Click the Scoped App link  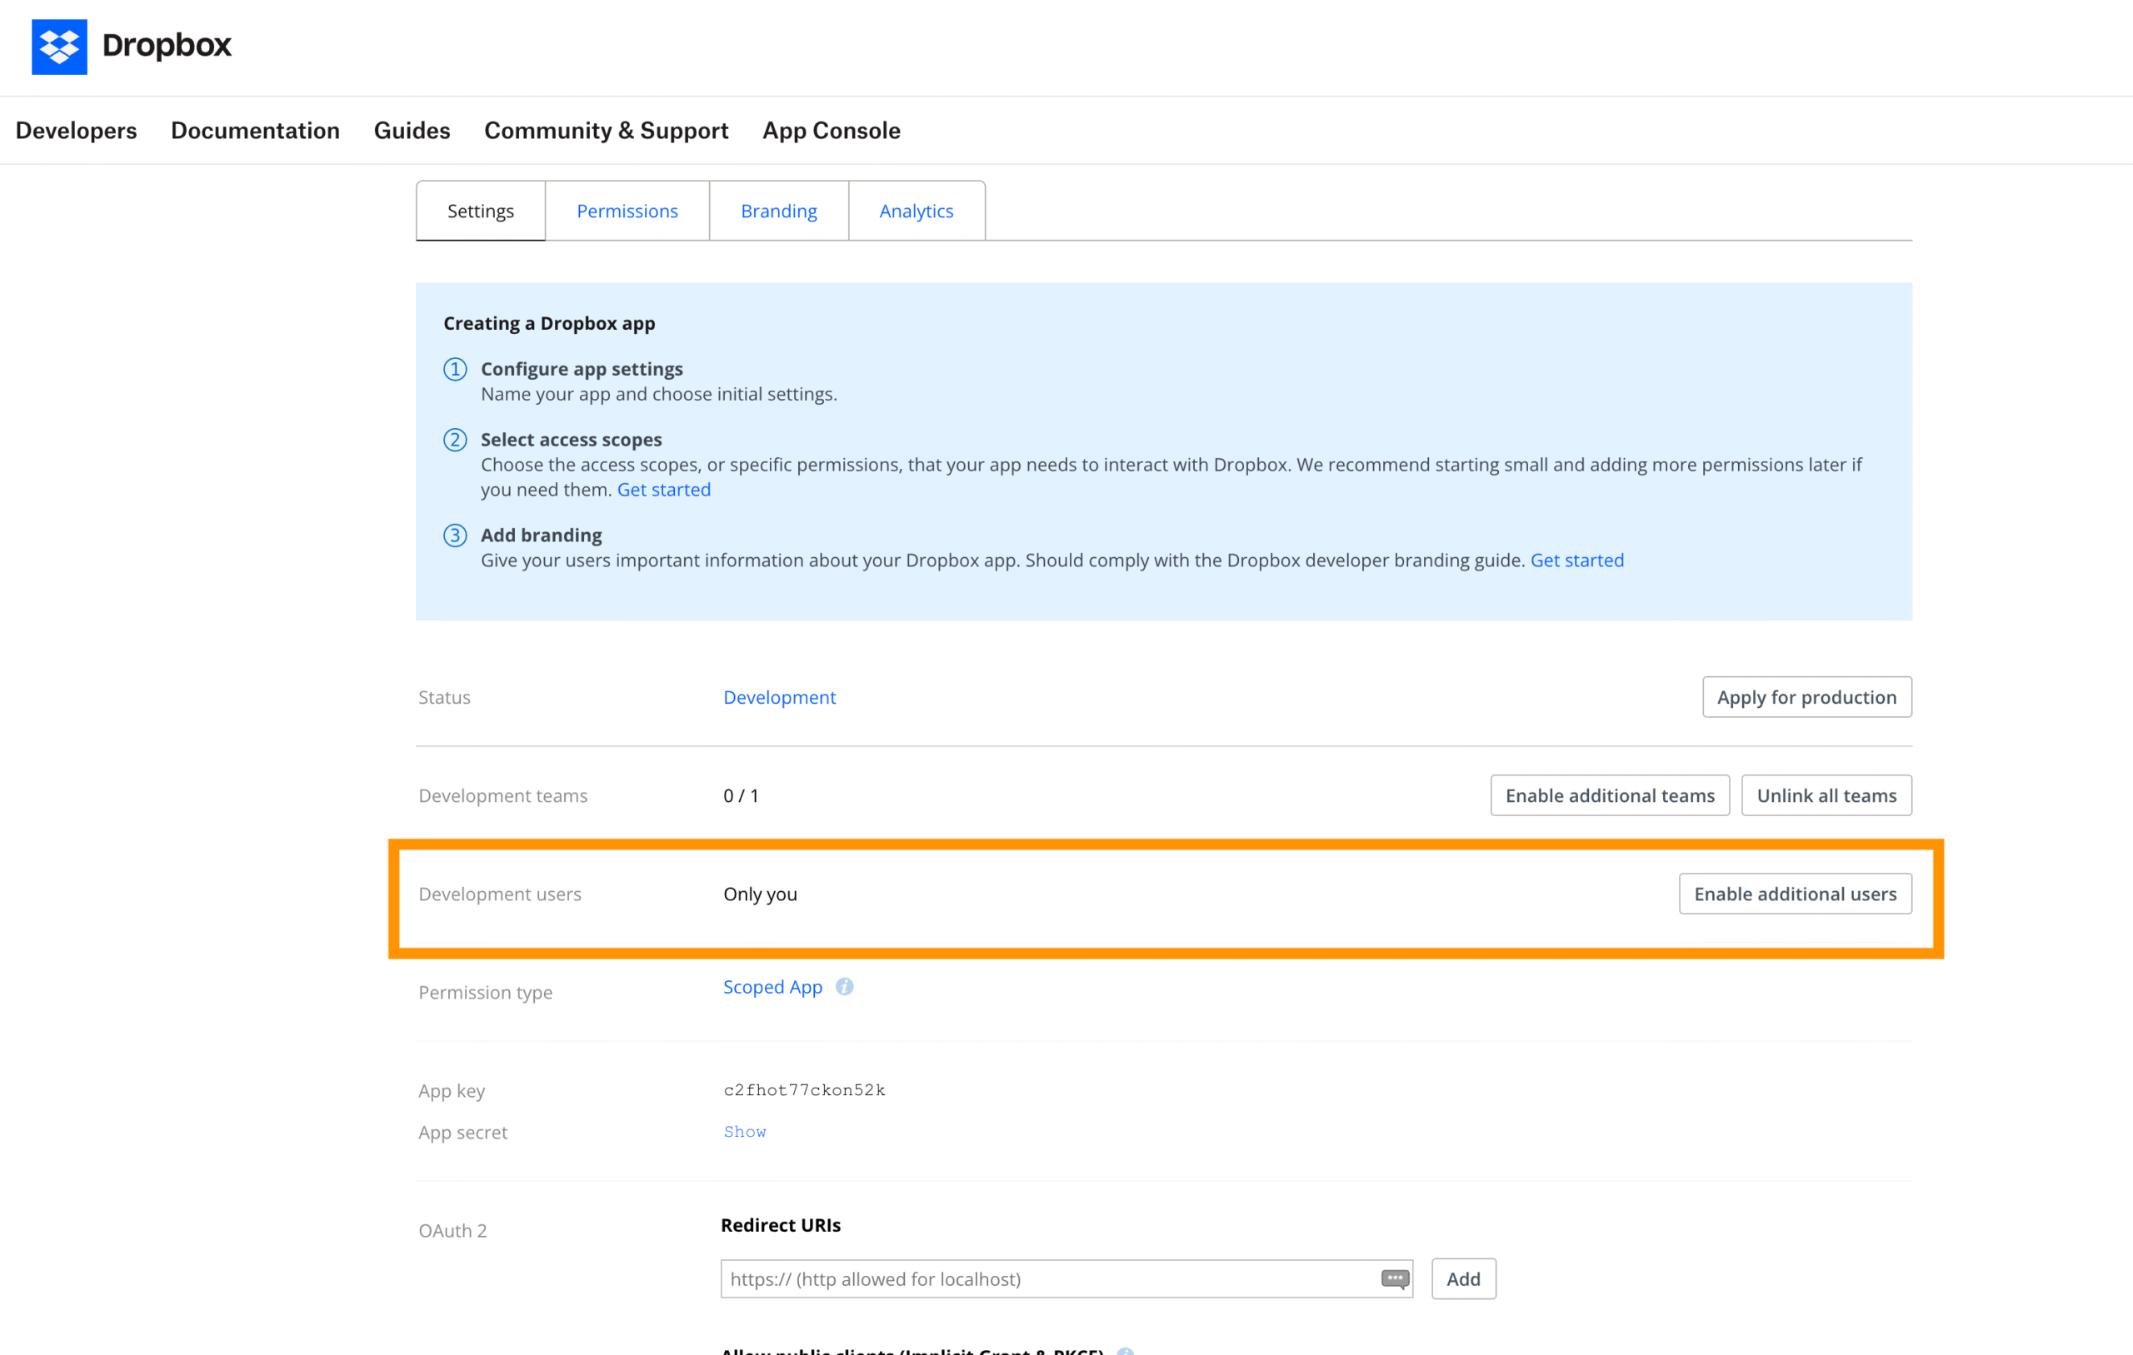(x=772, y=987)
